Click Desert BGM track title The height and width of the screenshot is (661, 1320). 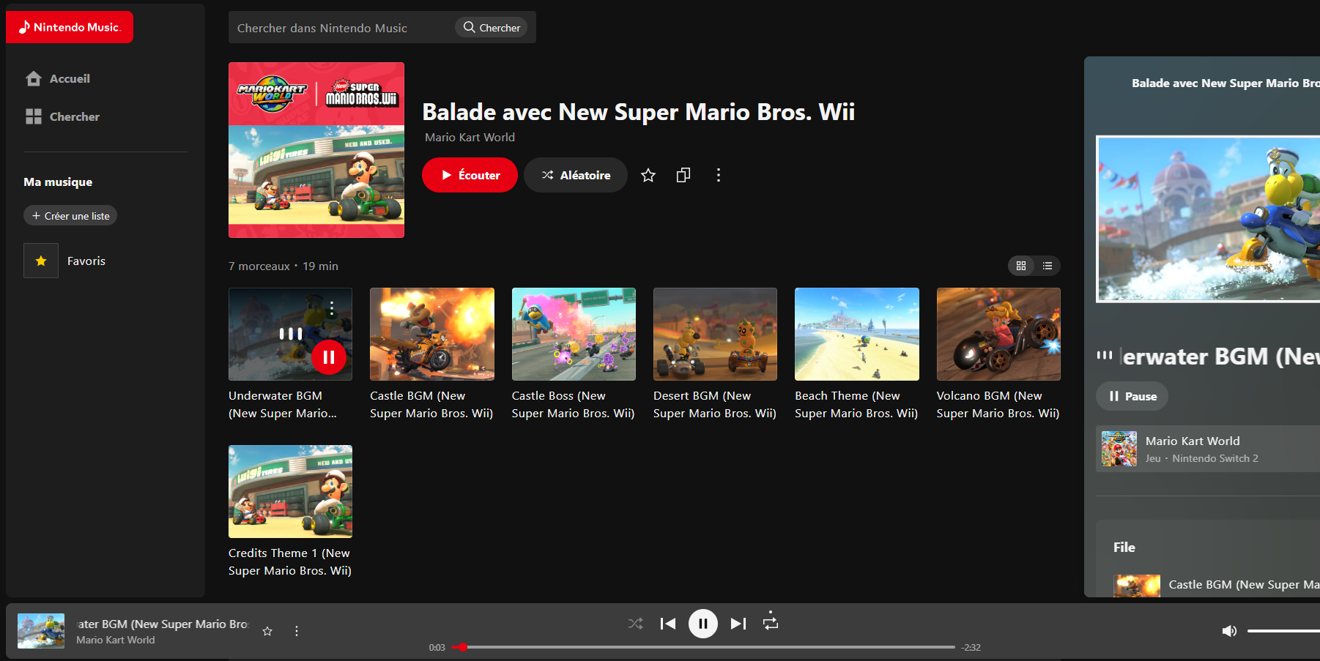pos(715,404)
